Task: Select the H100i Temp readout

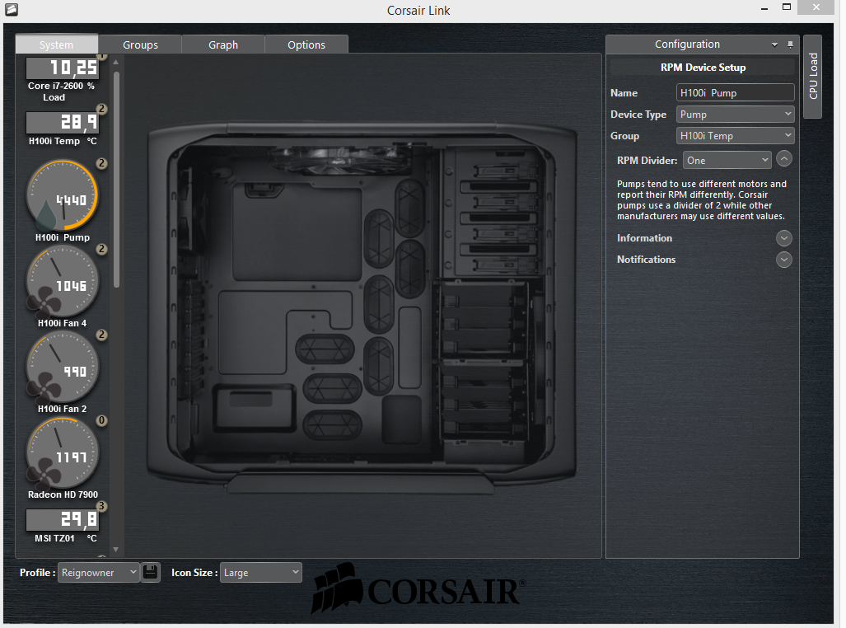Action: click(x=62, y=123)
